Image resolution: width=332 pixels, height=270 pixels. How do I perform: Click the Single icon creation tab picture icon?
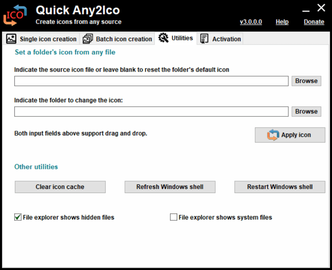coord(11,39)
